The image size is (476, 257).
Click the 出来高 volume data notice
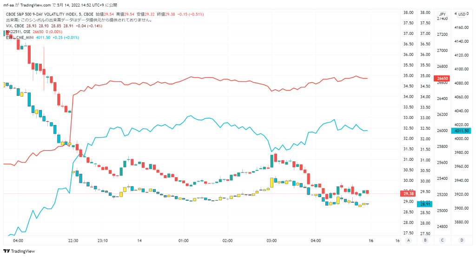click(79, 20)
